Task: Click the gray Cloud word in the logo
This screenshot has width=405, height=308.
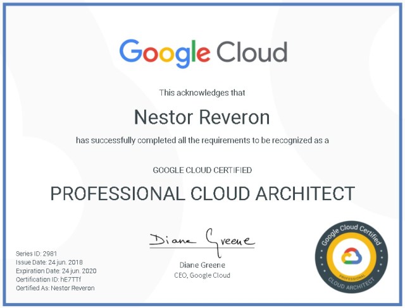Action: [x=252, y=51]
